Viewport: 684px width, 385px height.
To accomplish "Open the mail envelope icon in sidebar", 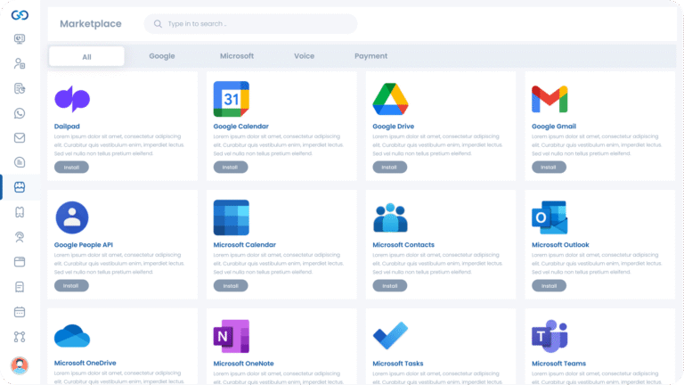I will (x=20, y=138).
